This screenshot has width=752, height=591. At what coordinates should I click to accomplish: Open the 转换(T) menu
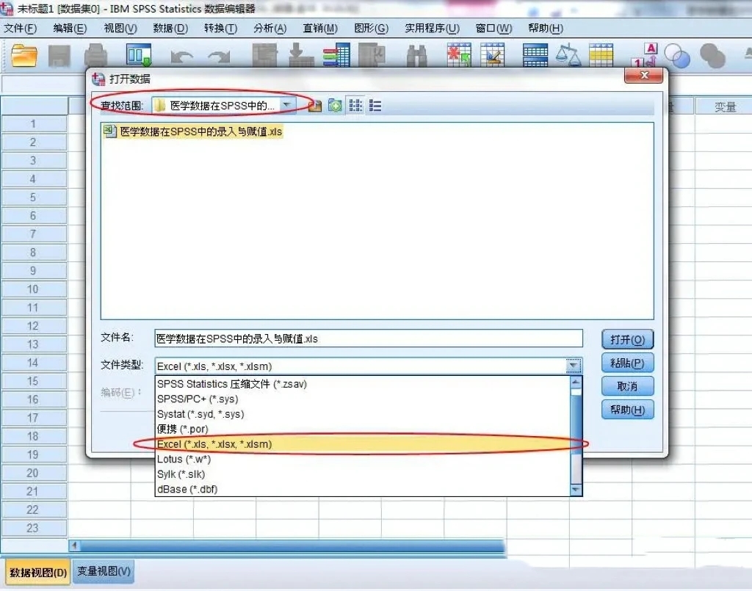click(x=220, y=29)
